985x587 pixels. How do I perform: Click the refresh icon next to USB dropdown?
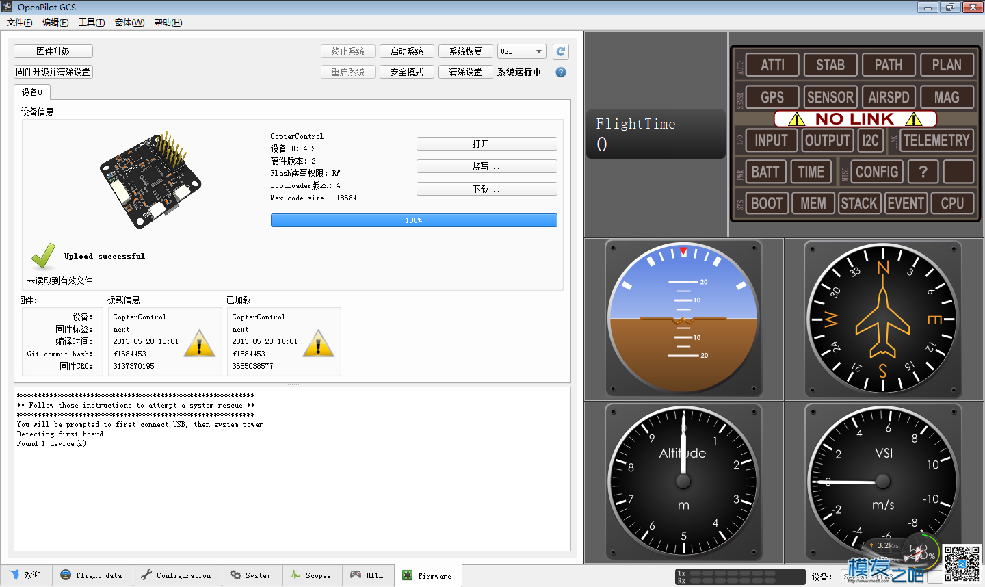click(x=561, y=51)
